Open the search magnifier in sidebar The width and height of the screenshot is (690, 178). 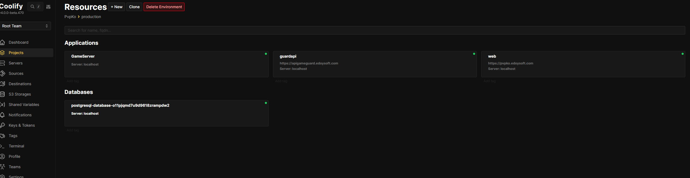[33, 7]
